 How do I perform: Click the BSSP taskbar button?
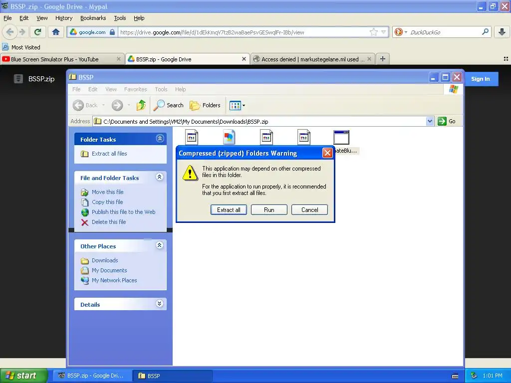173,376
